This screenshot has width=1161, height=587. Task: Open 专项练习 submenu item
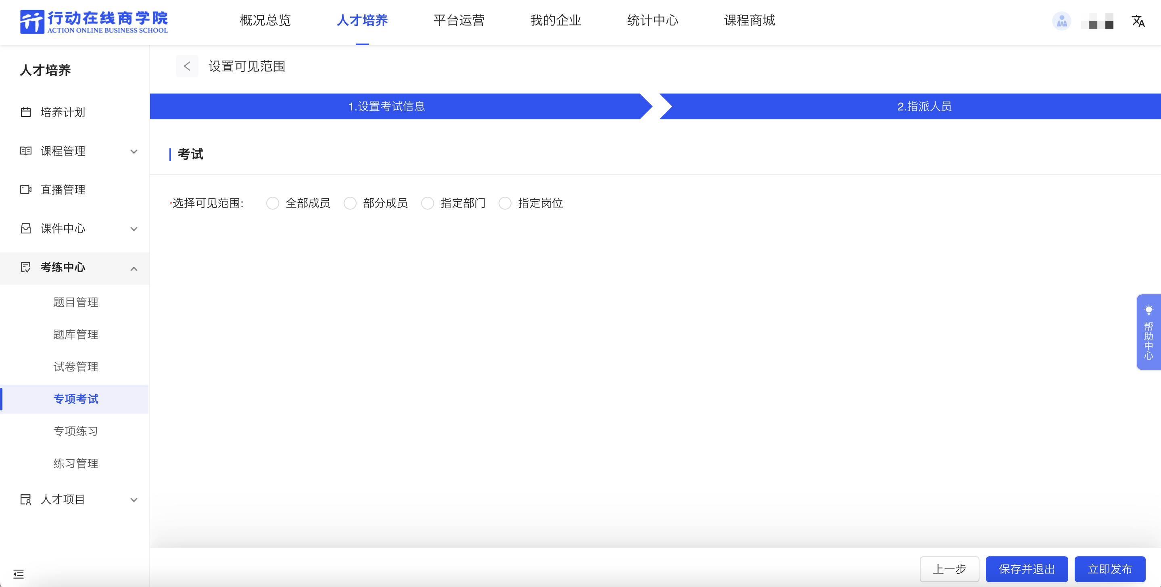pos(76,431)
